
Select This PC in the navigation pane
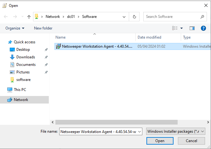click(x=20, y=90)
